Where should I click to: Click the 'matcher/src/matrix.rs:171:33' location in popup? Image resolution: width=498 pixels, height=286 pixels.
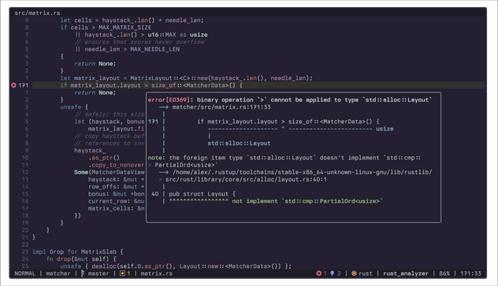(221, 107)
